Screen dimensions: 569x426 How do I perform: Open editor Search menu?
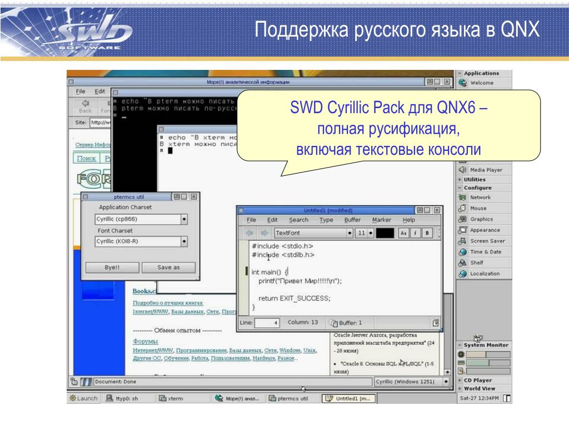[x=298, y=220]
